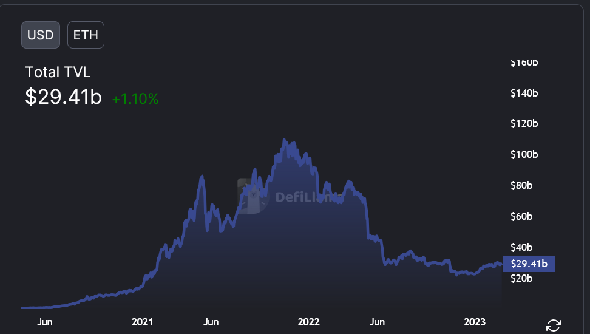This screenshot has height=334, width=590.
Task: Click the 2021 label on time axis
Action: click(x=142, y=322)
